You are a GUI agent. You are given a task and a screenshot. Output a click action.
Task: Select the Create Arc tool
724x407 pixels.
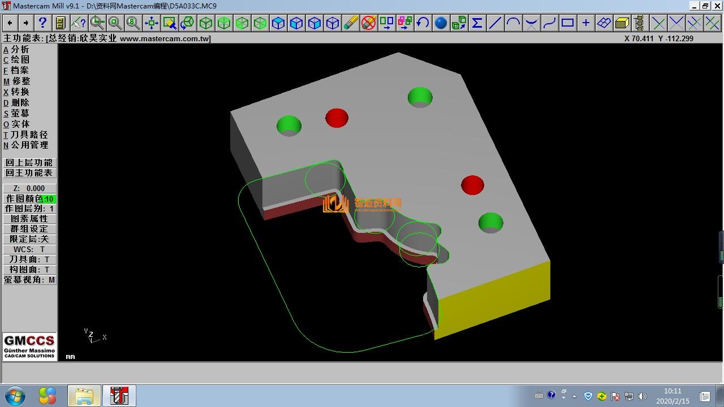click(x=513, y=23)
